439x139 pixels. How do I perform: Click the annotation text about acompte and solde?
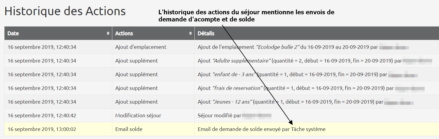coord(246,16)
